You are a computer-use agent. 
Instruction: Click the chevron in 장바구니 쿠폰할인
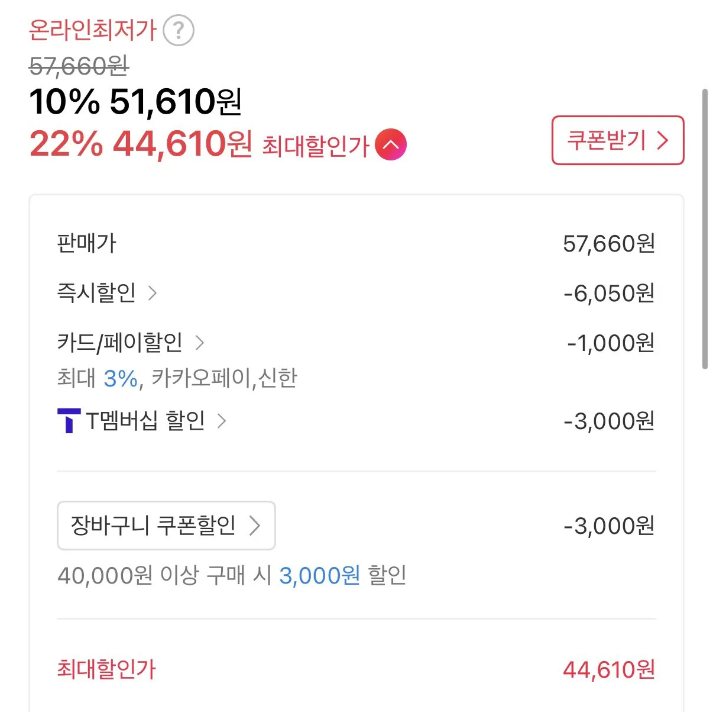point(255,526)
